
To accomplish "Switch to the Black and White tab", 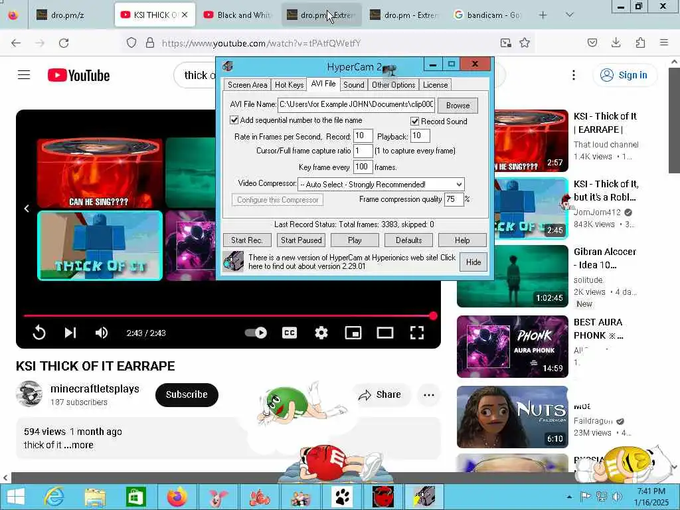I will click(x=236, y=15).
